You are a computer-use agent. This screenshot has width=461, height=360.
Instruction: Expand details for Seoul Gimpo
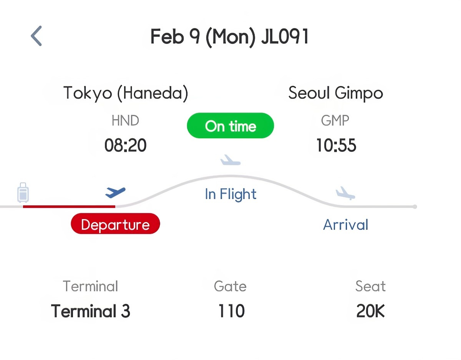[335, 93]
